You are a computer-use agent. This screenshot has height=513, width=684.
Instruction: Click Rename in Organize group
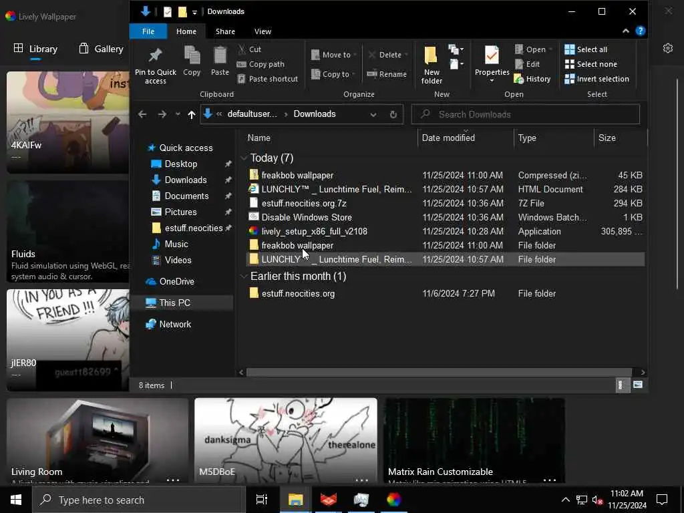[387, 74]
